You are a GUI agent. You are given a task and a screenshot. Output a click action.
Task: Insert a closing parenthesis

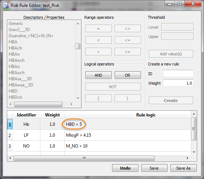coord(128,98)
